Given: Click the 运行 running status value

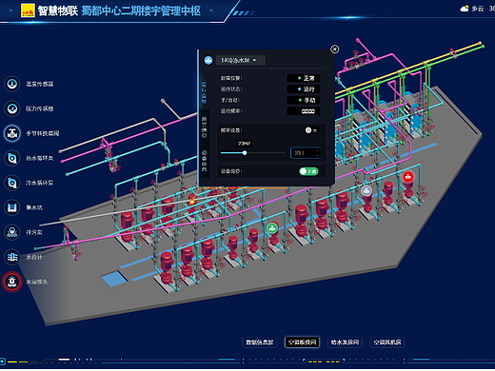Looking at the screenshot, I should [x=304, y=89].
